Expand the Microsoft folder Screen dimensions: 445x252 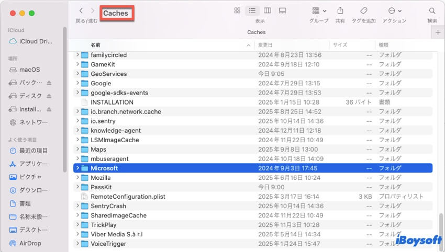77,168
